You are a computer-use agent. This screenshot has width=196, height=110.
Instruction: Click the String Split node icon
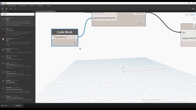[x=3, y=19]
